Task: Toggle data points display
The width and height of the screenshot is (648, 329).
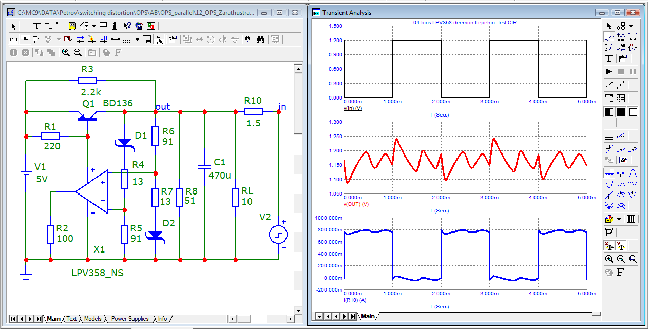Action: [x=621, y=85]
